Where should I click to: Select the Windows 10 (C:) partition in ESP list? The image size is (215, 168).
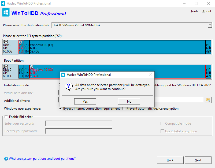[117, 47]
